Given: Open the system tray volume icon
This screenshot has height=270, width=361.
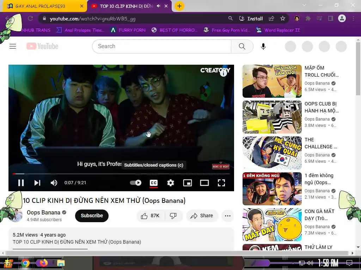Looking at the screenshot, I should (x=310, y=263).
